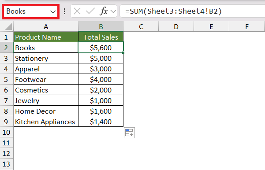Select row 8 header
The image size is (265, 170).
coord(7,111)
